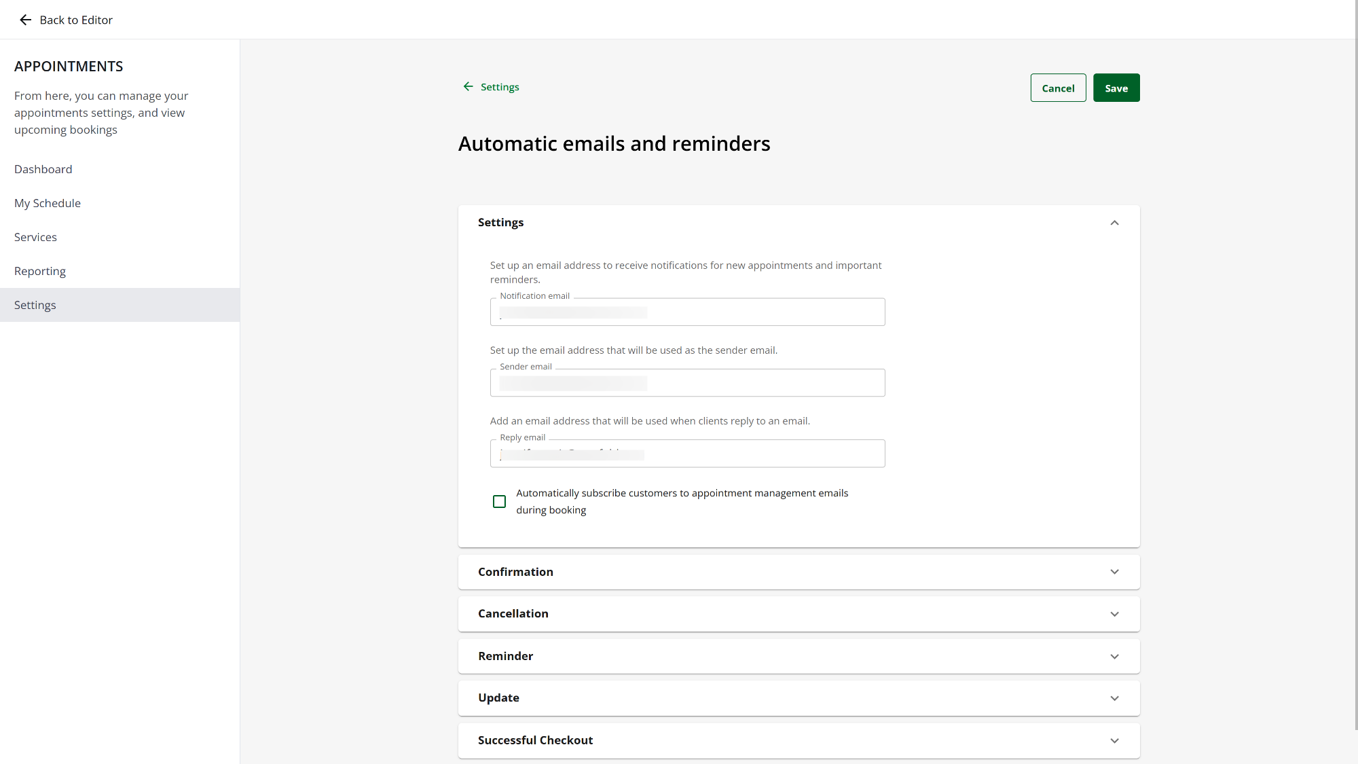The image size is (1358, 764).
Task: Expand the Cancellation section chevron
Action: pos(1114,614)
